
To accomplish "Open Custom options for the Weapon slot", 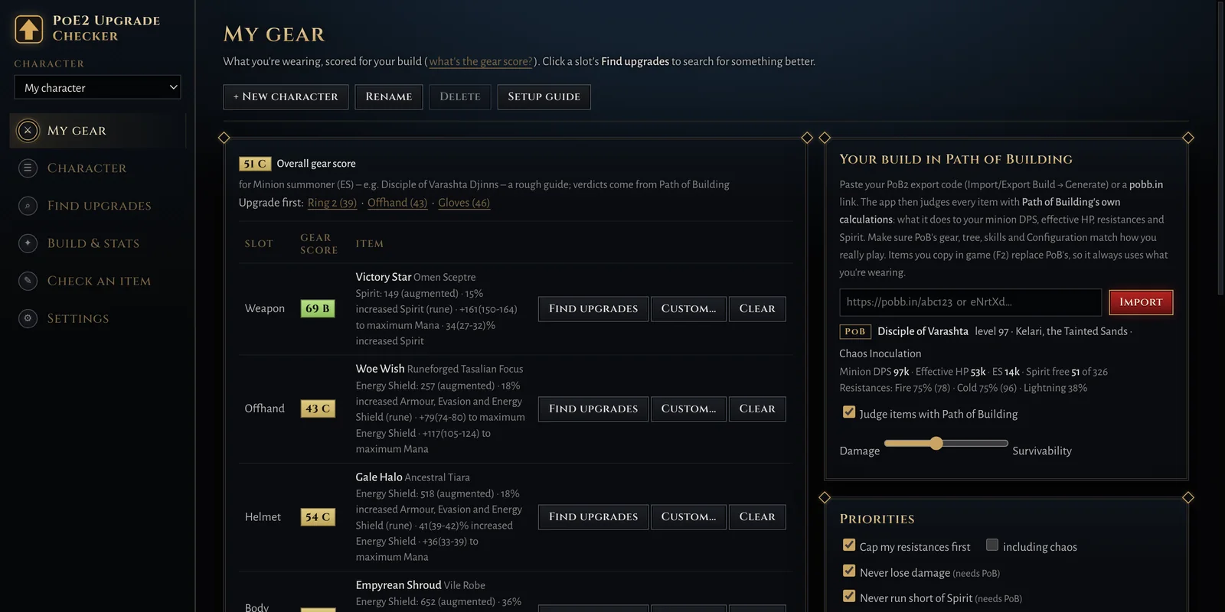I will [x=688, y=309].
